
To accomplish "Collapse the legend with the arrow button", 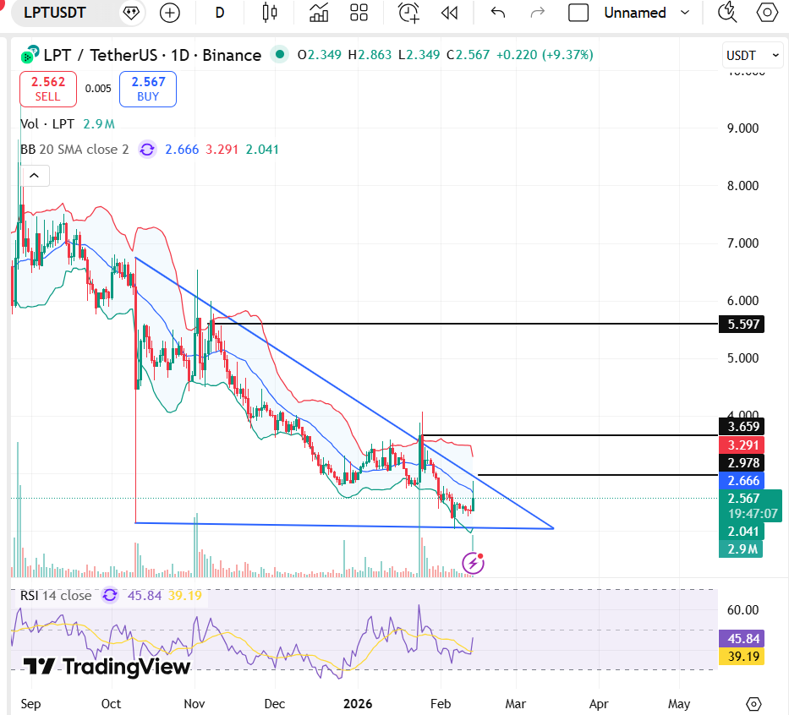I will click(34, 175).
